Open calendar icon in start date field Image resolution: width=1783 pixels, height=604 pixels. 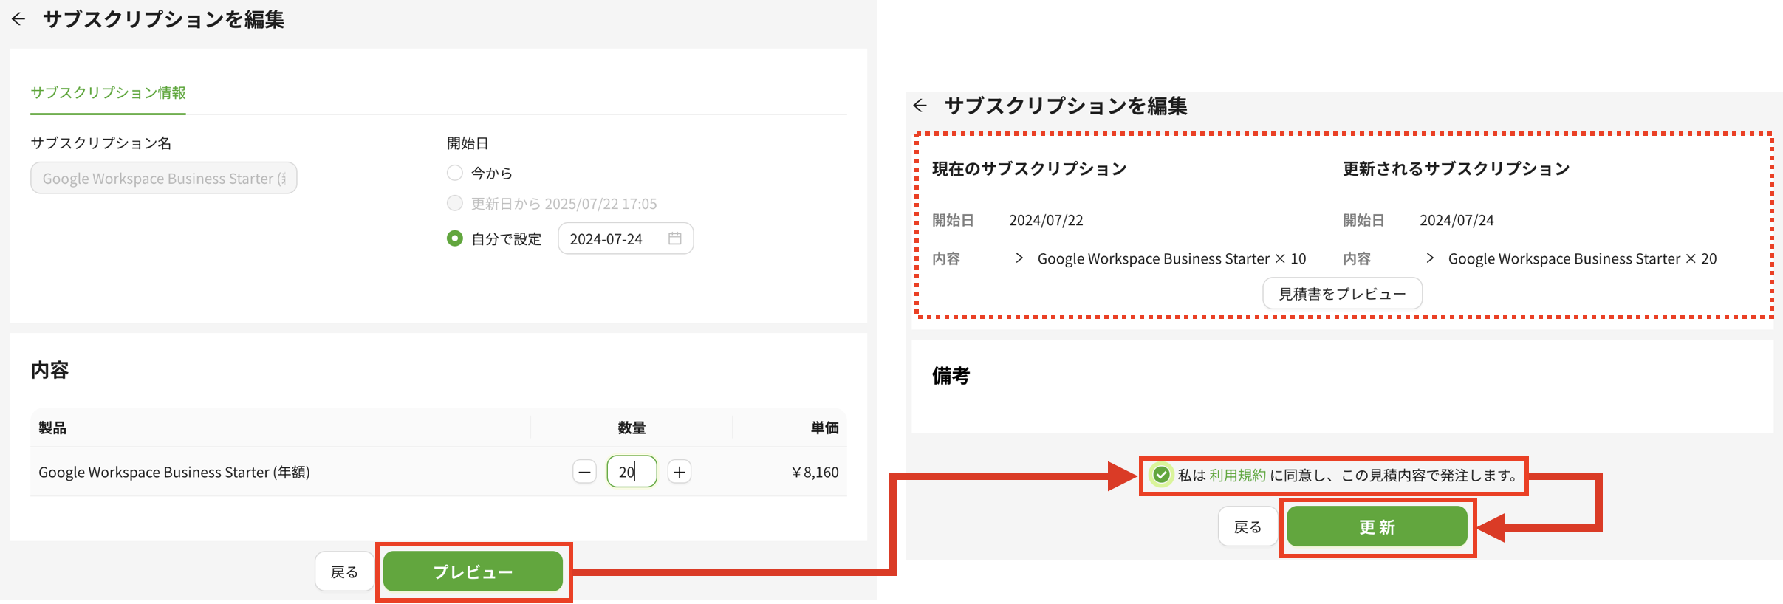tap(674, 238)
